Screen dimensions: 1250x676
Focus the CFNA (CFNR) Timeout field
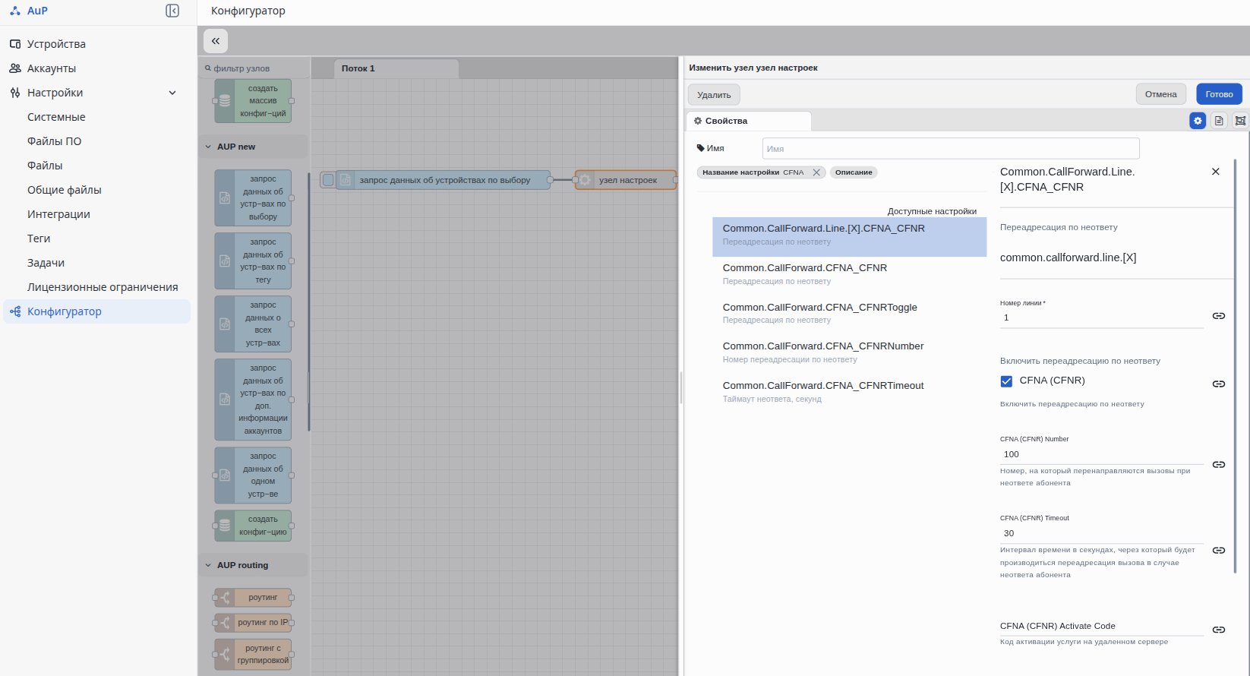[x=1102, y=533]
